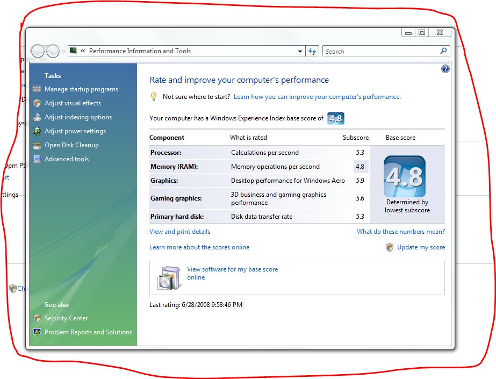Open Manage startup programs
Image resolution: width=496 pixels, height=379 pixels.
tap(81, 89)
